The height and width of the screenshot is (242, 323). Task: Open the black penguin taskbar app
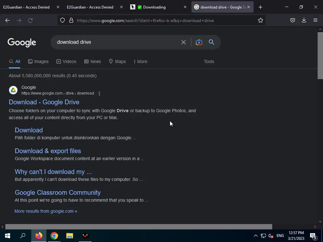[x=85, y=236]
